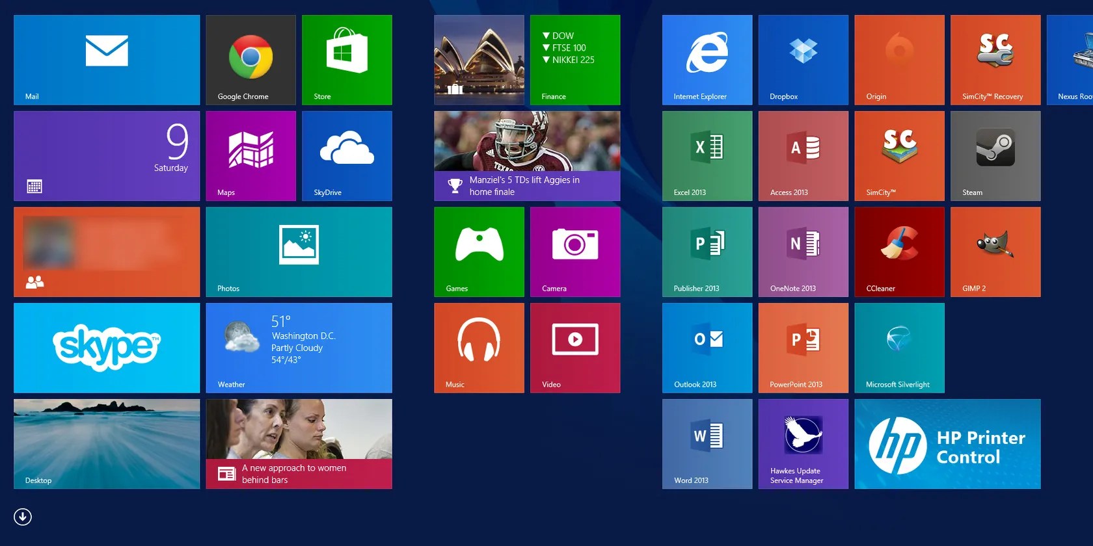This screenshot has height=546, width=1093.
Task: Open the Finance tile
Action: pos(575,60)
